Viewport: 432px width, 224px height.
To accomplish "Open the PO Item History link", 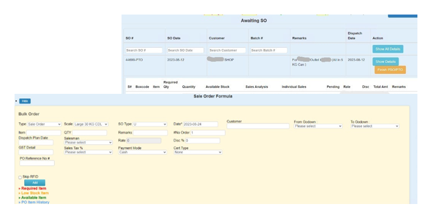I will [35, 202].
